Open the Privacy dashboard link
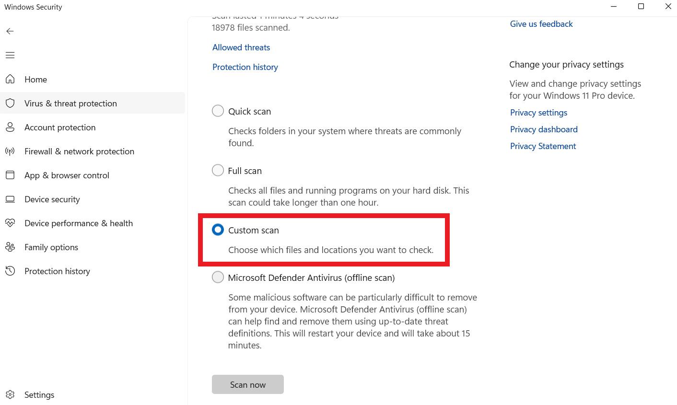The image size is (677, 405). click(x=544, y=129)
